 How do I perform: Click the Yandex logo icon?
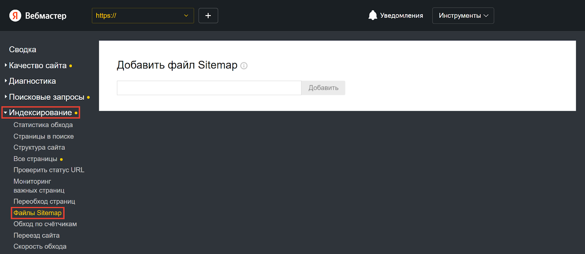click(15, 16)
